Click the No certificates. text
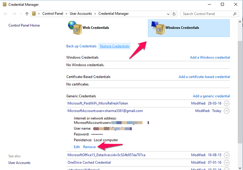 [x=78, y=84]
